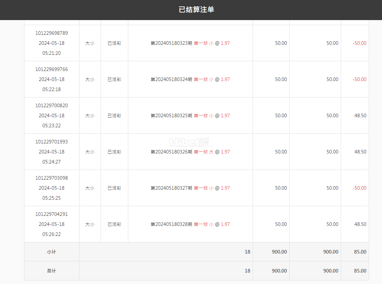Select the count 18 in 小计 row
The height and width of the screenshot is (284, 382).
248,252
